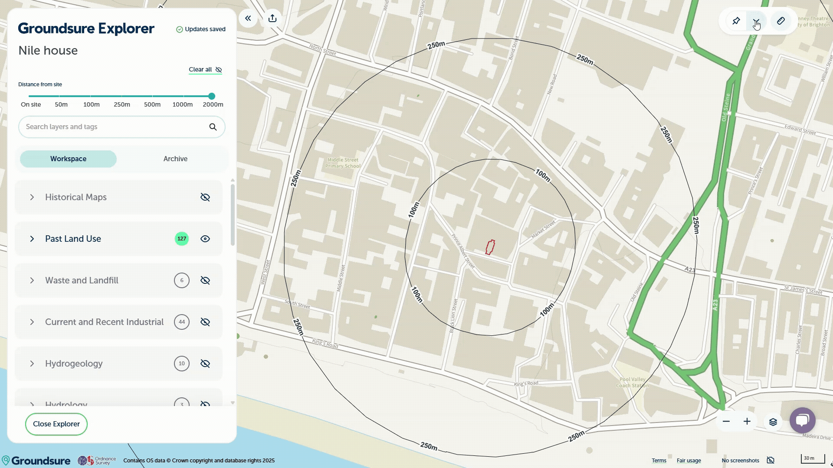Select the pin tool in the map toolbar

coord(736,21)
